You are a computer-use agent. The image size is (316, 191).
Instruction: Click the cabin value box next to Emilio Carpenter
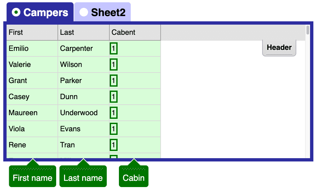coord(113,48)
